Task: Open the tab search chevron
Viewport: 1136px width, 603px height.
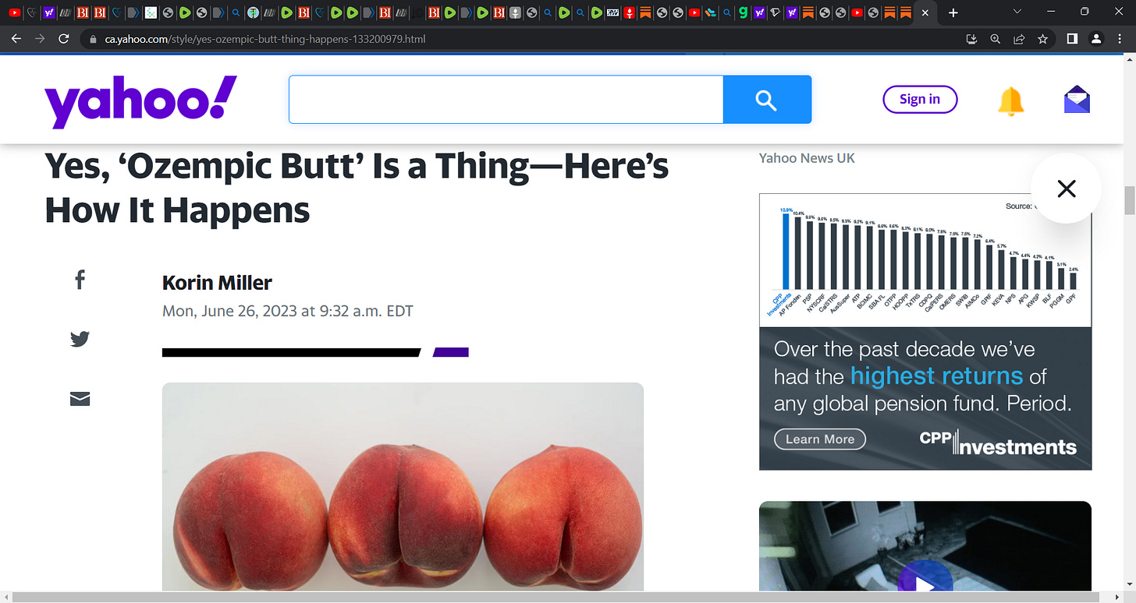Action: click(1017, 12)
